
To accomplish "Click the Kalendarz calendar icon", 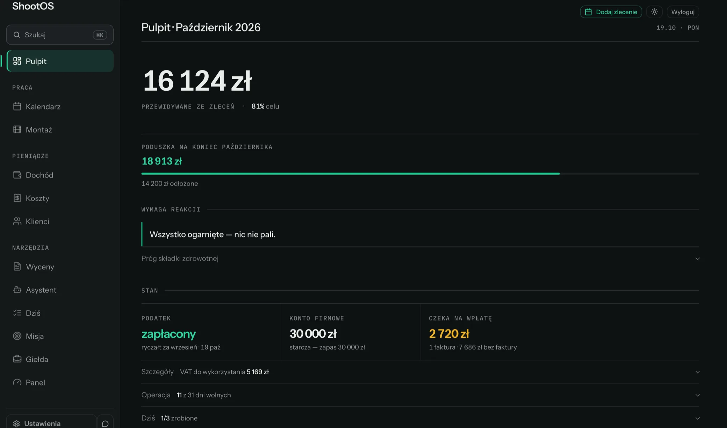I will (x=17, y=106).
